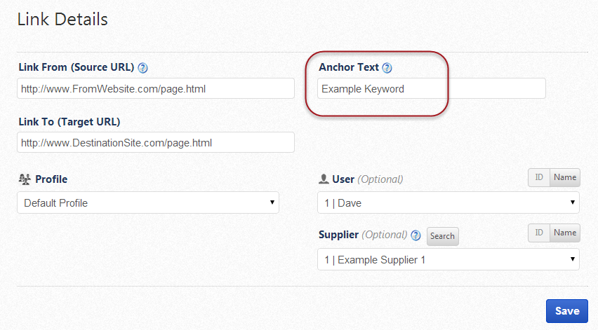The width and height of the screenshot is (598, 330).
Task: Click the User person icon
Action: point(324,179)
